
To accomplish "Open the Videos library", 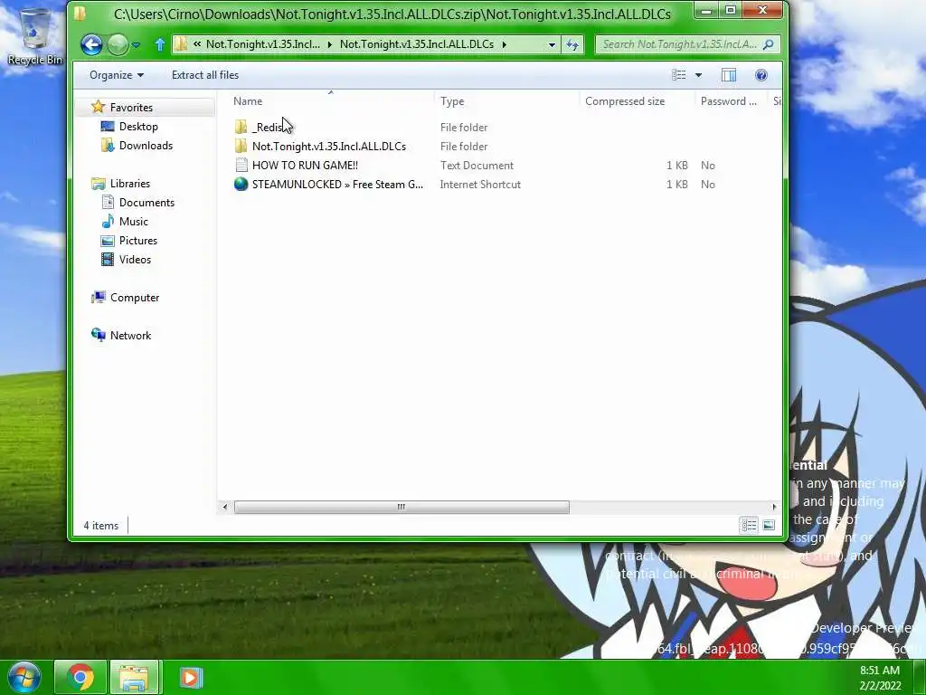I will pos(135,260).
